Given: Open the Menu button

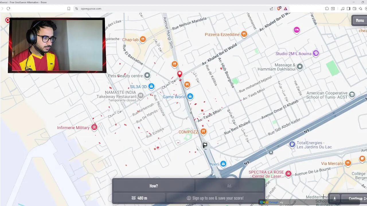Looking at the screenshot, I should coord(360,20).
